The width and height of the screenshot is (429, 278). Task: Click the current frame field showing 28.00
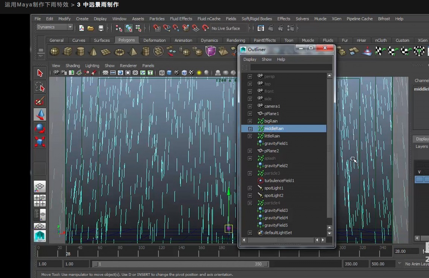(406, 251)
